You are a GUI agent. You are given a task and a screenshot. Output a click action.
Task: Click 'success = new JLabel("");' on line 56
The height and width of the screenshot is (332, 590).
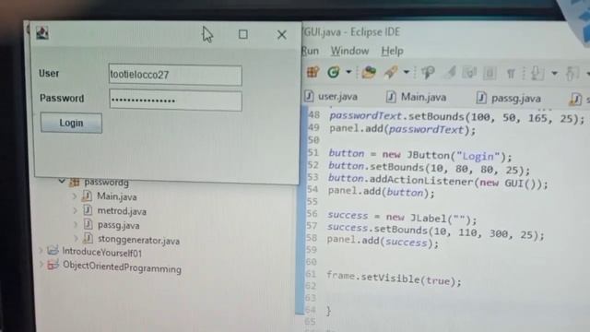pos(402,217)
